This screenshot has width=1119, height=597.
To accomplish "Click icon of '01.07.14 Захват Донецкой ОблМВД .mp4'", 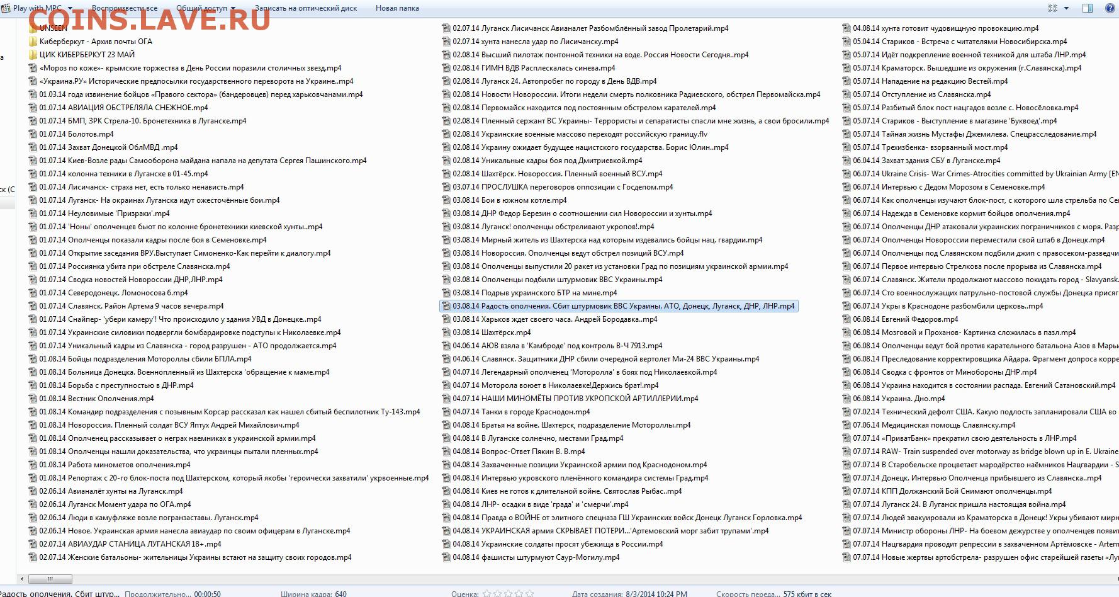I will click(33, 147).
